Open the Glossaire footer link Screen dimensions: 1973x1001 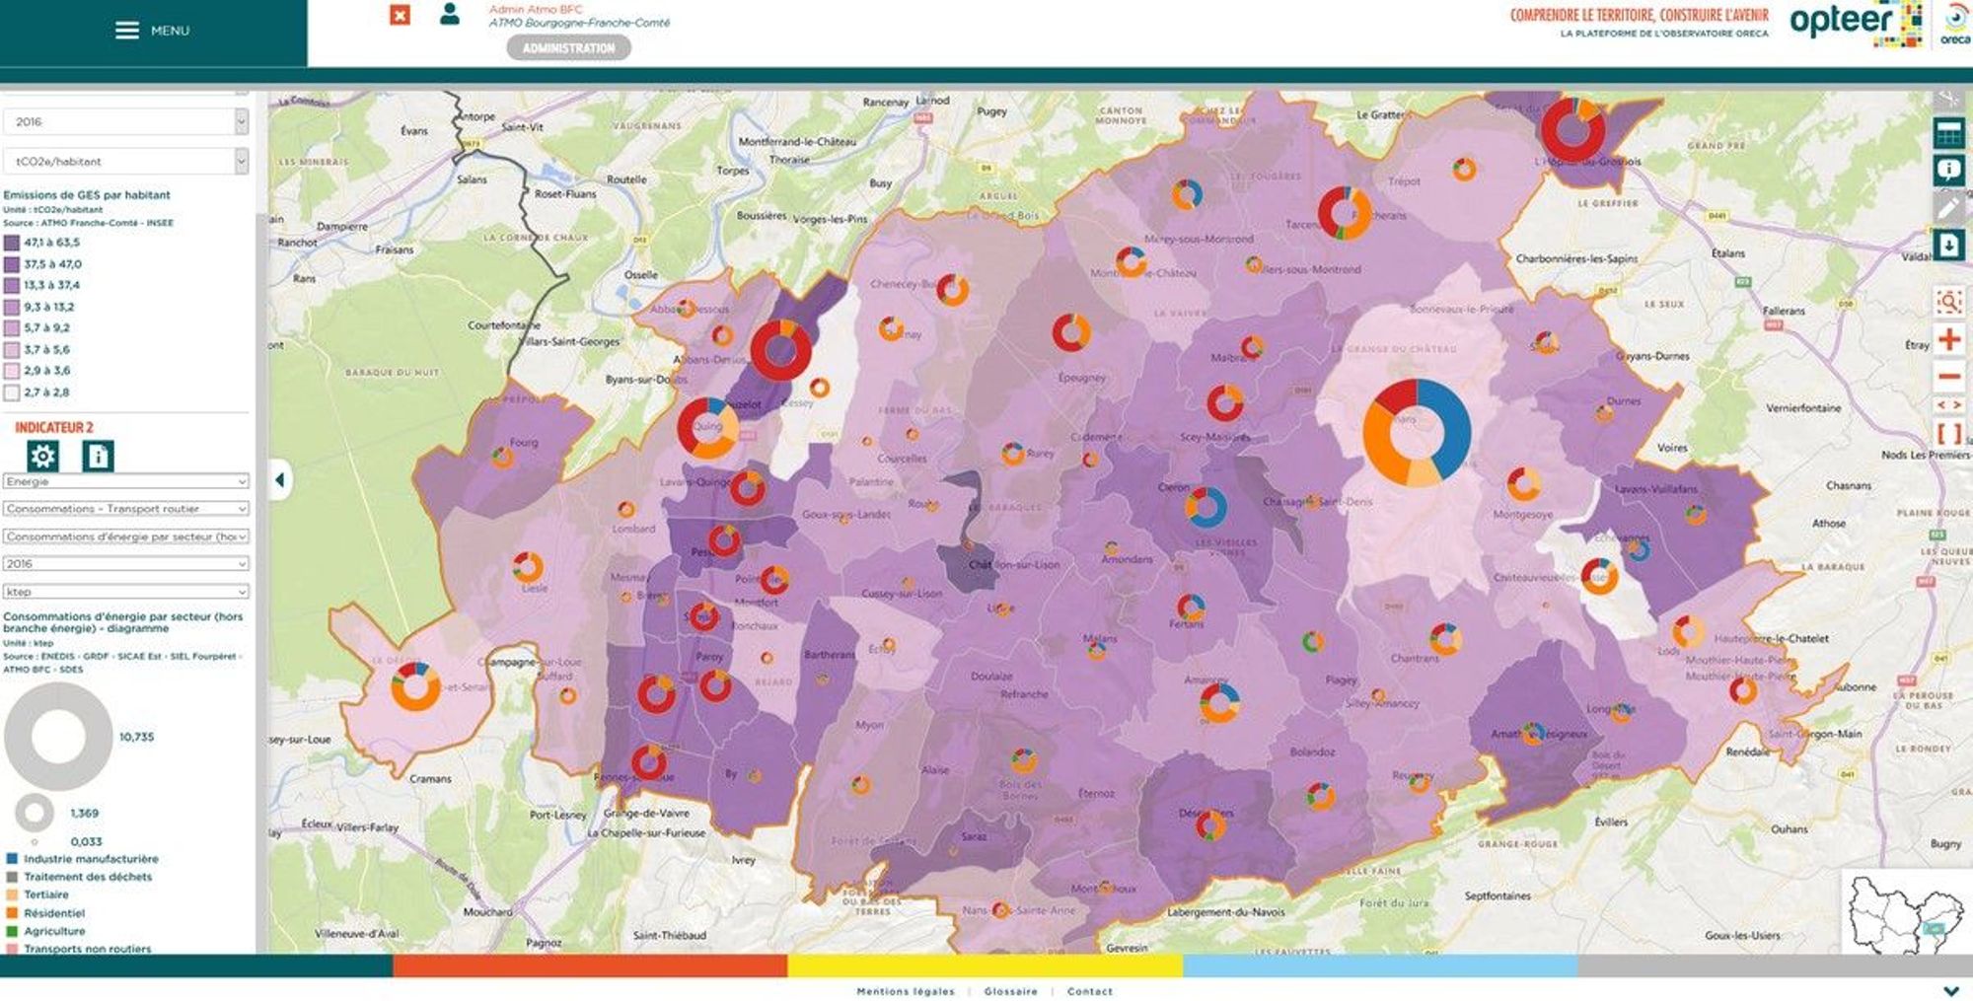[1010, 991]
